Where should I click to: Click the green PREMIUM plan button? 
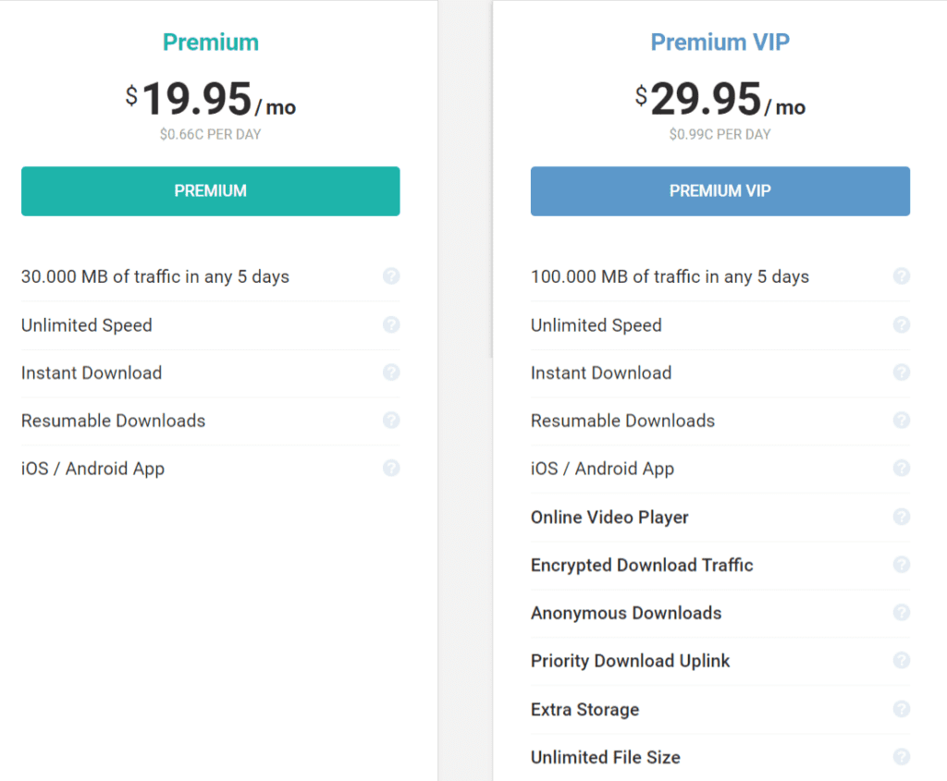[211, 191]
